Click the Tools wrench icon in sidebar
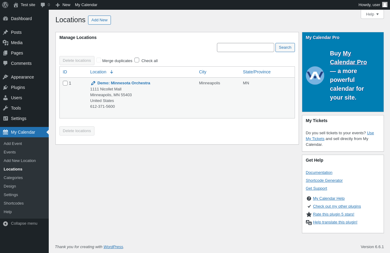 click(5, 108)
